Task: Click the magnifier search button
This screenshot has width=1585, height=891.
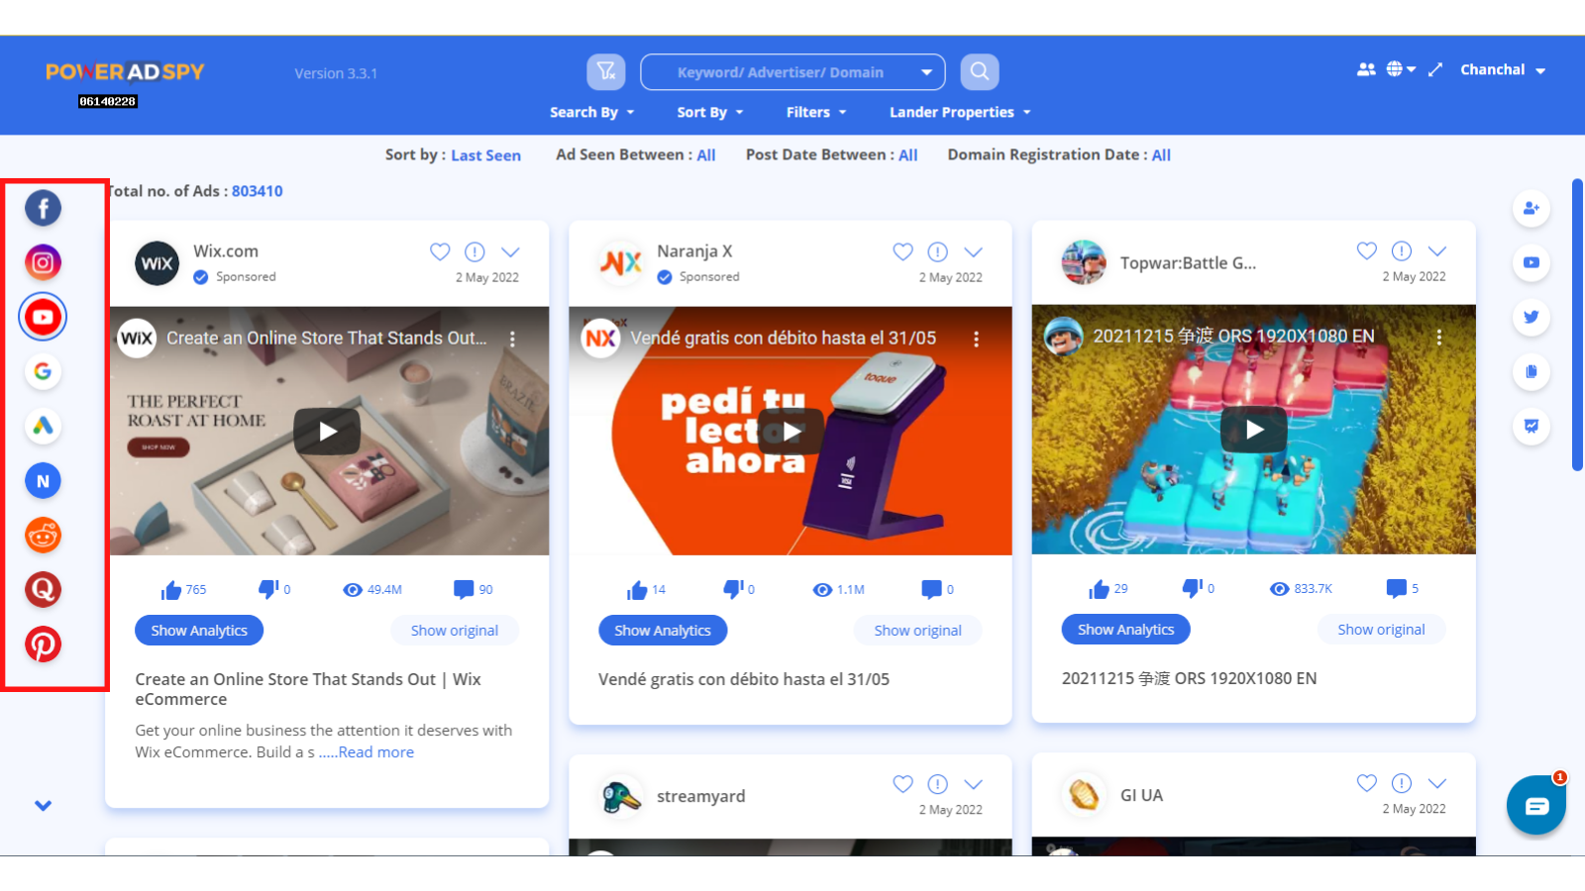Action: pos(980,71)
